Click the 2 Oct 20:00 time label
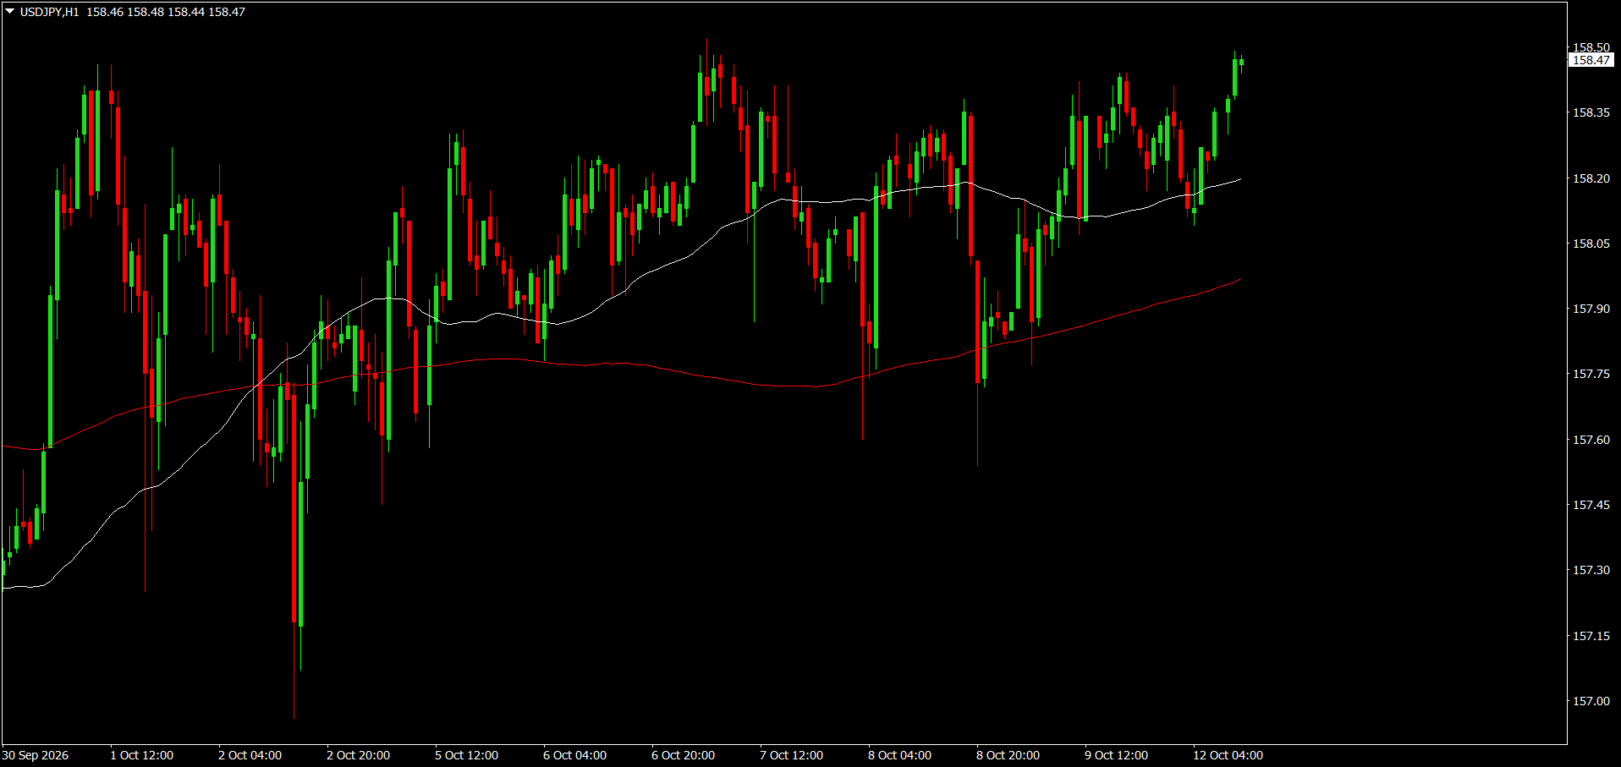Screen dimensions: 1621x767 359,755
